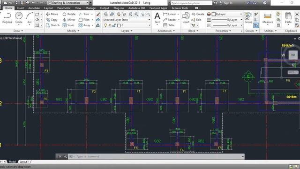Expand the Properties panel
300x169 pixels.
click(223, 31)
